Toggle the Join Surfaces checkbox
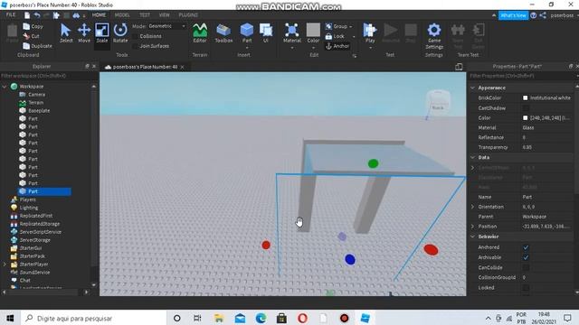Viewport: 579px width, 325px height. tap(135, 46)
